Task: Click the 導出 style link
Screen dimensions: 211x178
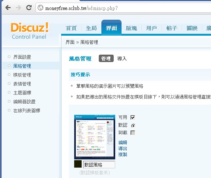Action: (123, 149)
